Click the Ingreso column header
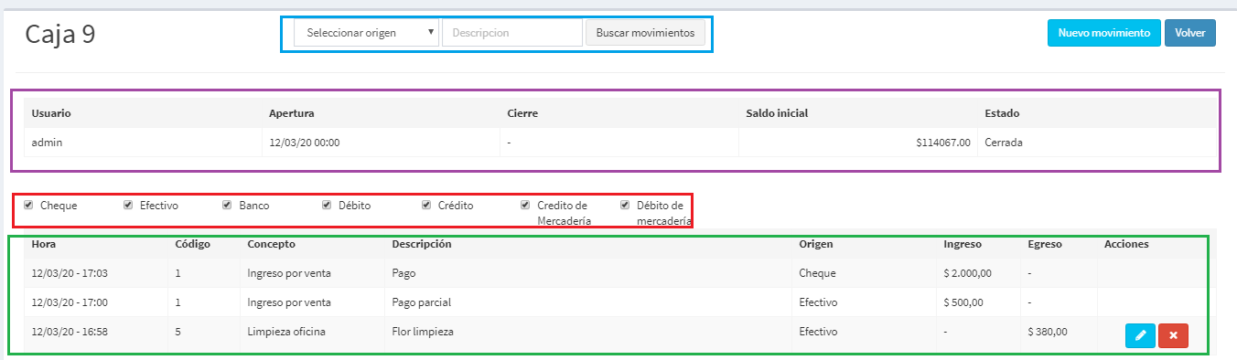Screen dimensions: 1237x360 (963, 244)
